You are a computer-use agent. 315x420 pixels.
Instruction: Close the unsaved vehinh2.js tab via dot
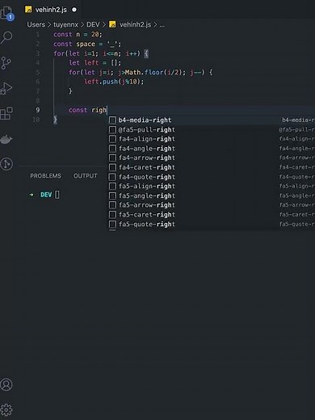74,10
